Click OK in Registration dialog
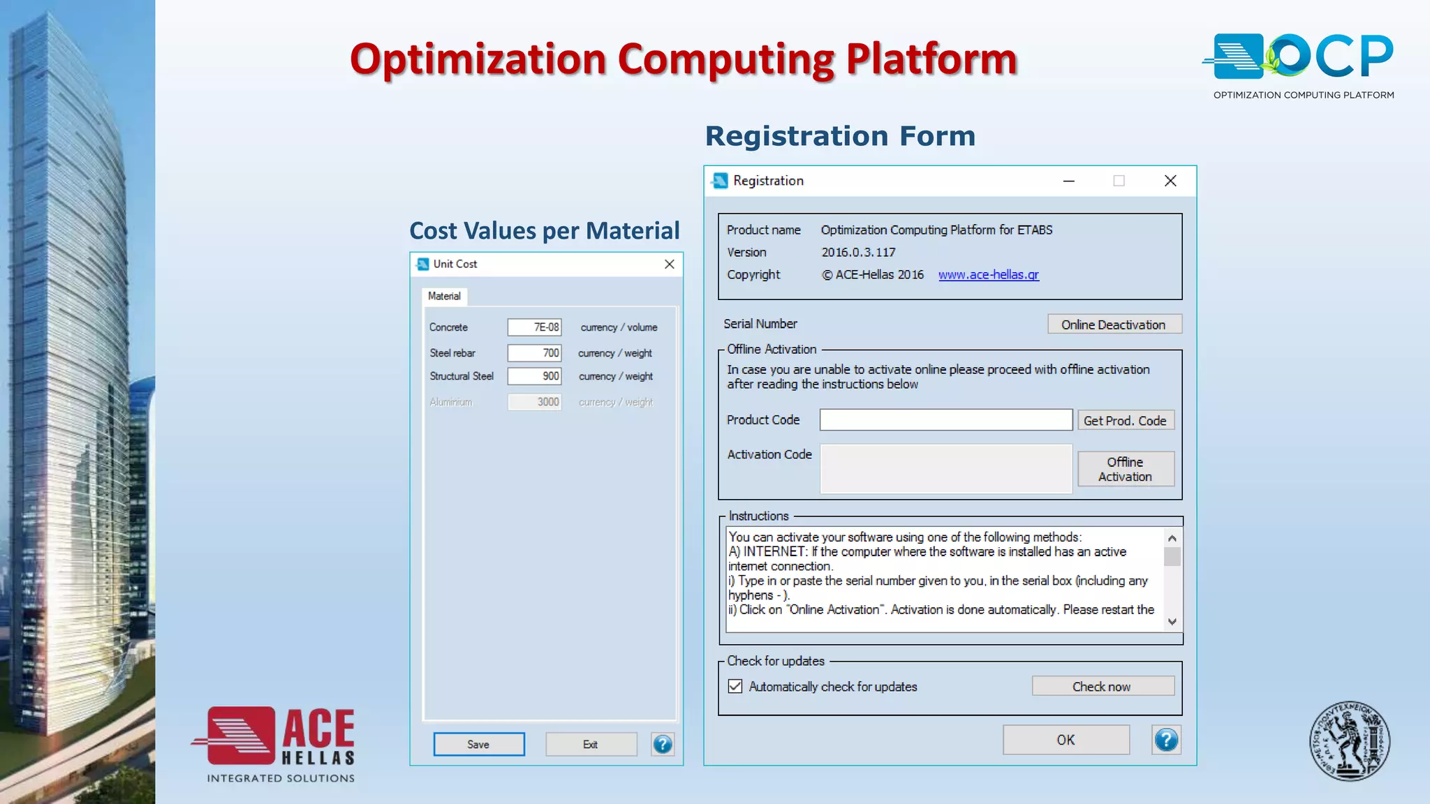Image resolution: width=1430 pixels, height=804 pixels. pos(1066,740)
